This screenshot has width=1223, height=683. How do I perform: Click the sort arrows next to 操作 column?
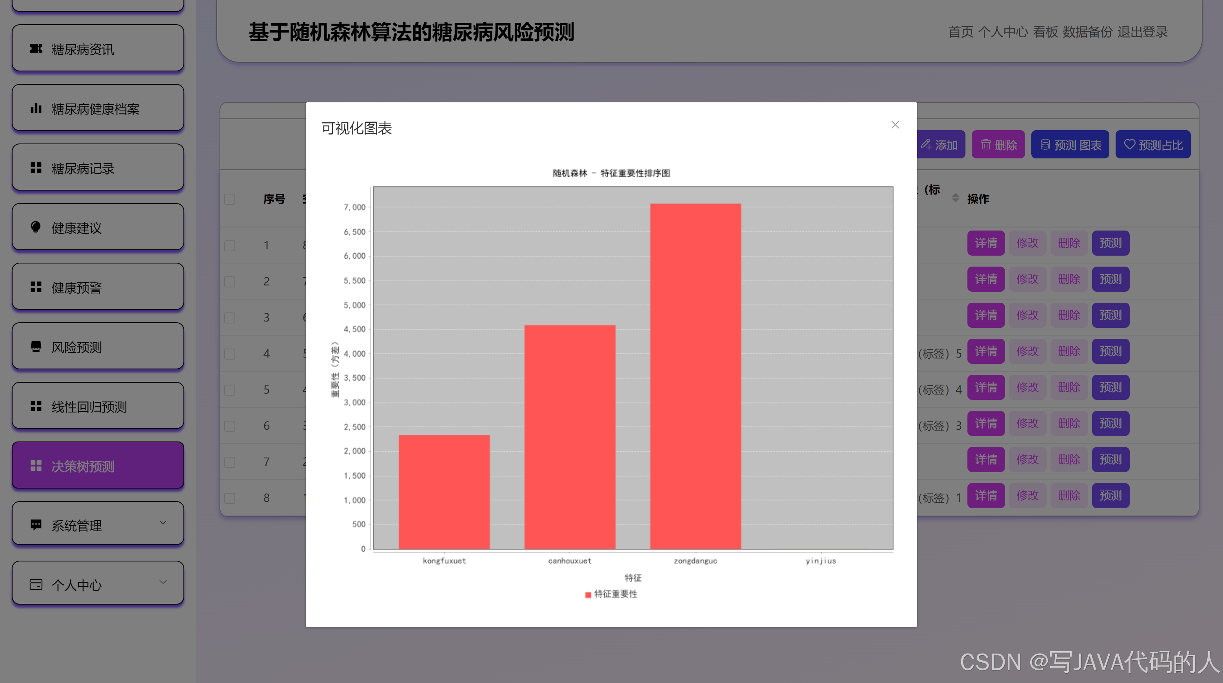[x=955, y=198]
